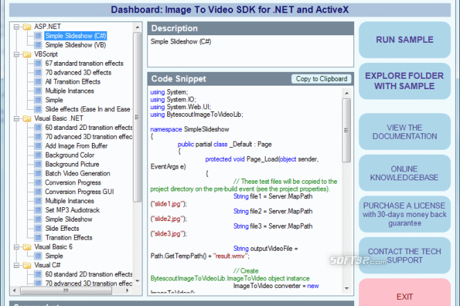This screenshot has height=306, width=460.
Task: Open VIEW THE DOCUMENTATION
Action: (x=405, y=132)
